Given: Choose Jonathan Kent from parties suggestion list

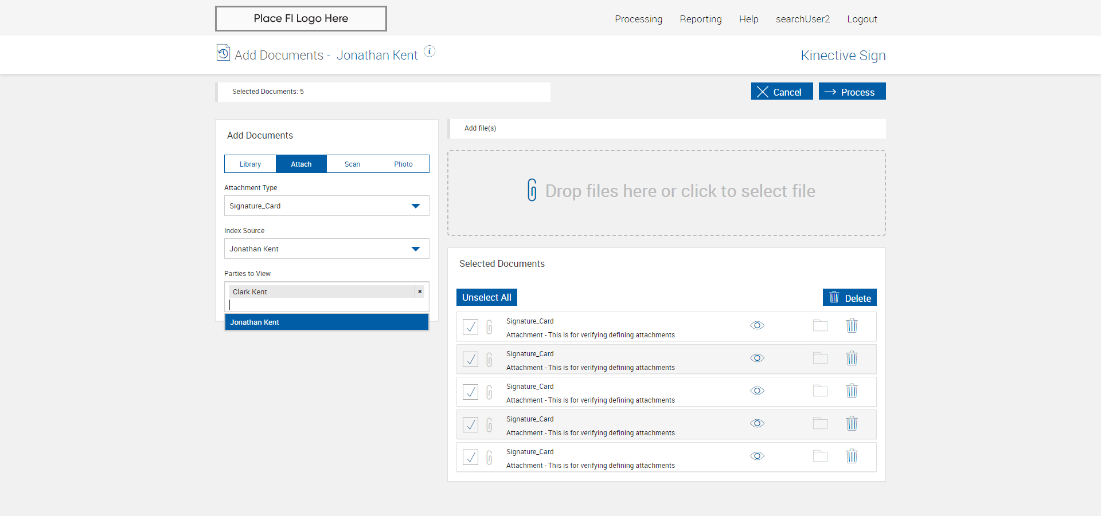Looking at the screenshot, I should point(326,322).
